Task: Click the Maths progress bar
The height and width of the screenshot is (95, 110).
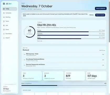Action: click(71, 39)
